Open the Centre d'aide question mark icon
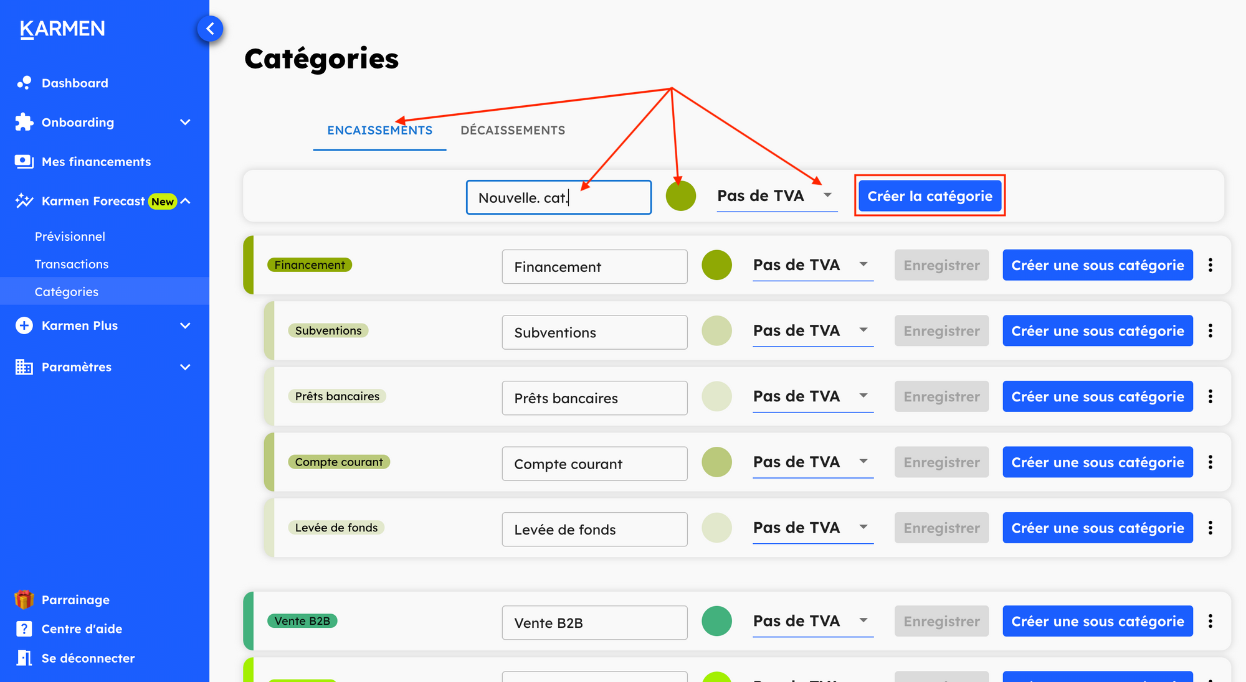The image size is (1246, 682). click(24, 628)
